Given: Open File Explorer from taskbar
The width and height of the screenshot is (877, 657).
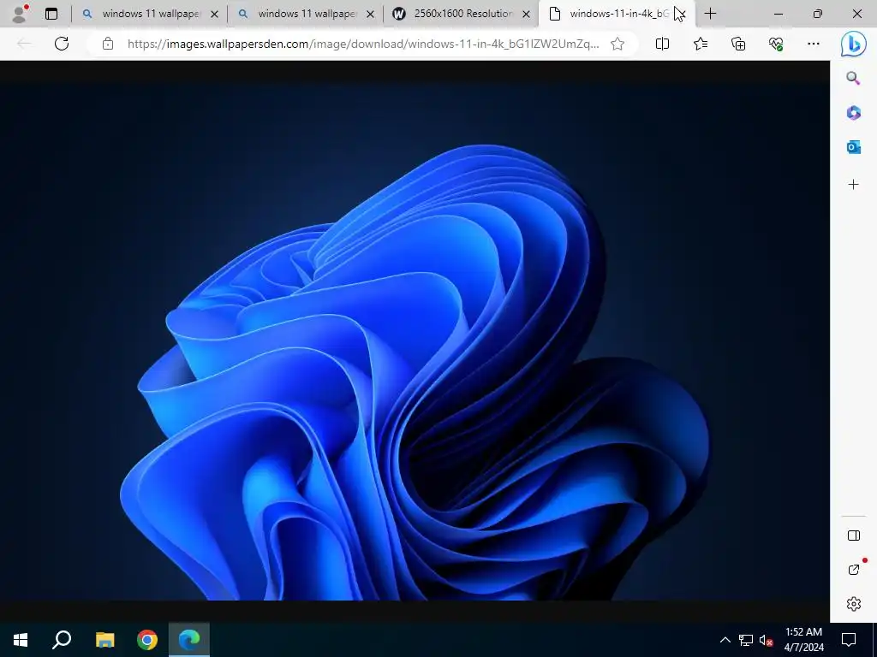Looking at the screenshot, I should (104, 640).
